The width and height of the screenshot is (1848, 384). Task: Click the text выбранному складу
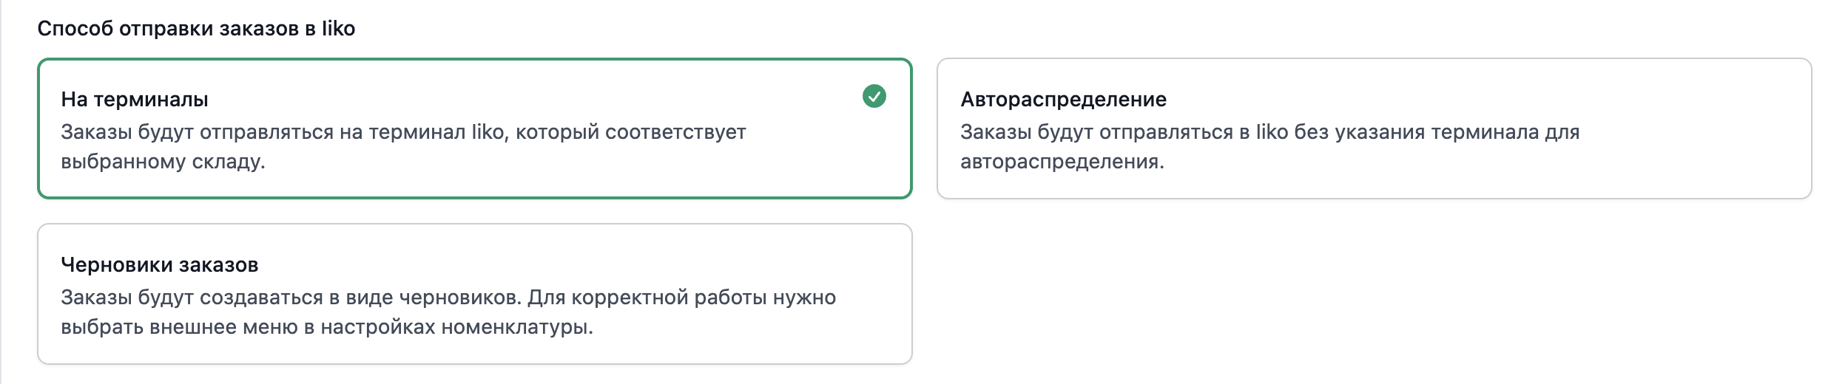pos(163,162)
